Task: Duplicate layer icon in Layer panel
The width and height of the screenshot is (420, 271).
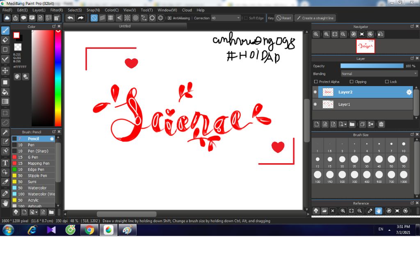Action: [363, 124]
